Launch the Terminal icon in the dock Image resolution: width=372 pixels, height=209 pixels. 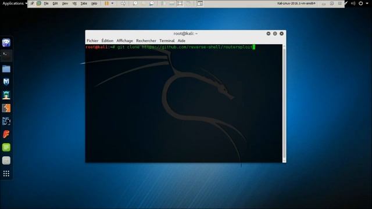pyautogui.click(x=6, y=56)
